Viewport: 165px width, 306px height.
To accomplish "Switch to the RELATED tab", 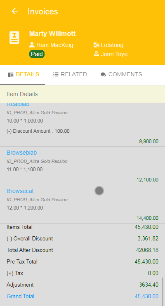I will coord(70,74).
